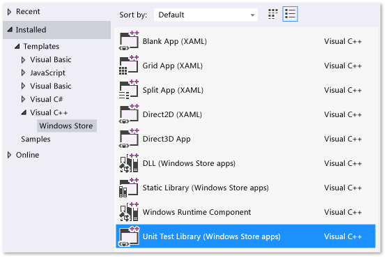Collapse the Visual C++ node arrow
Screen dimensions: 386x258
(24, 112)
